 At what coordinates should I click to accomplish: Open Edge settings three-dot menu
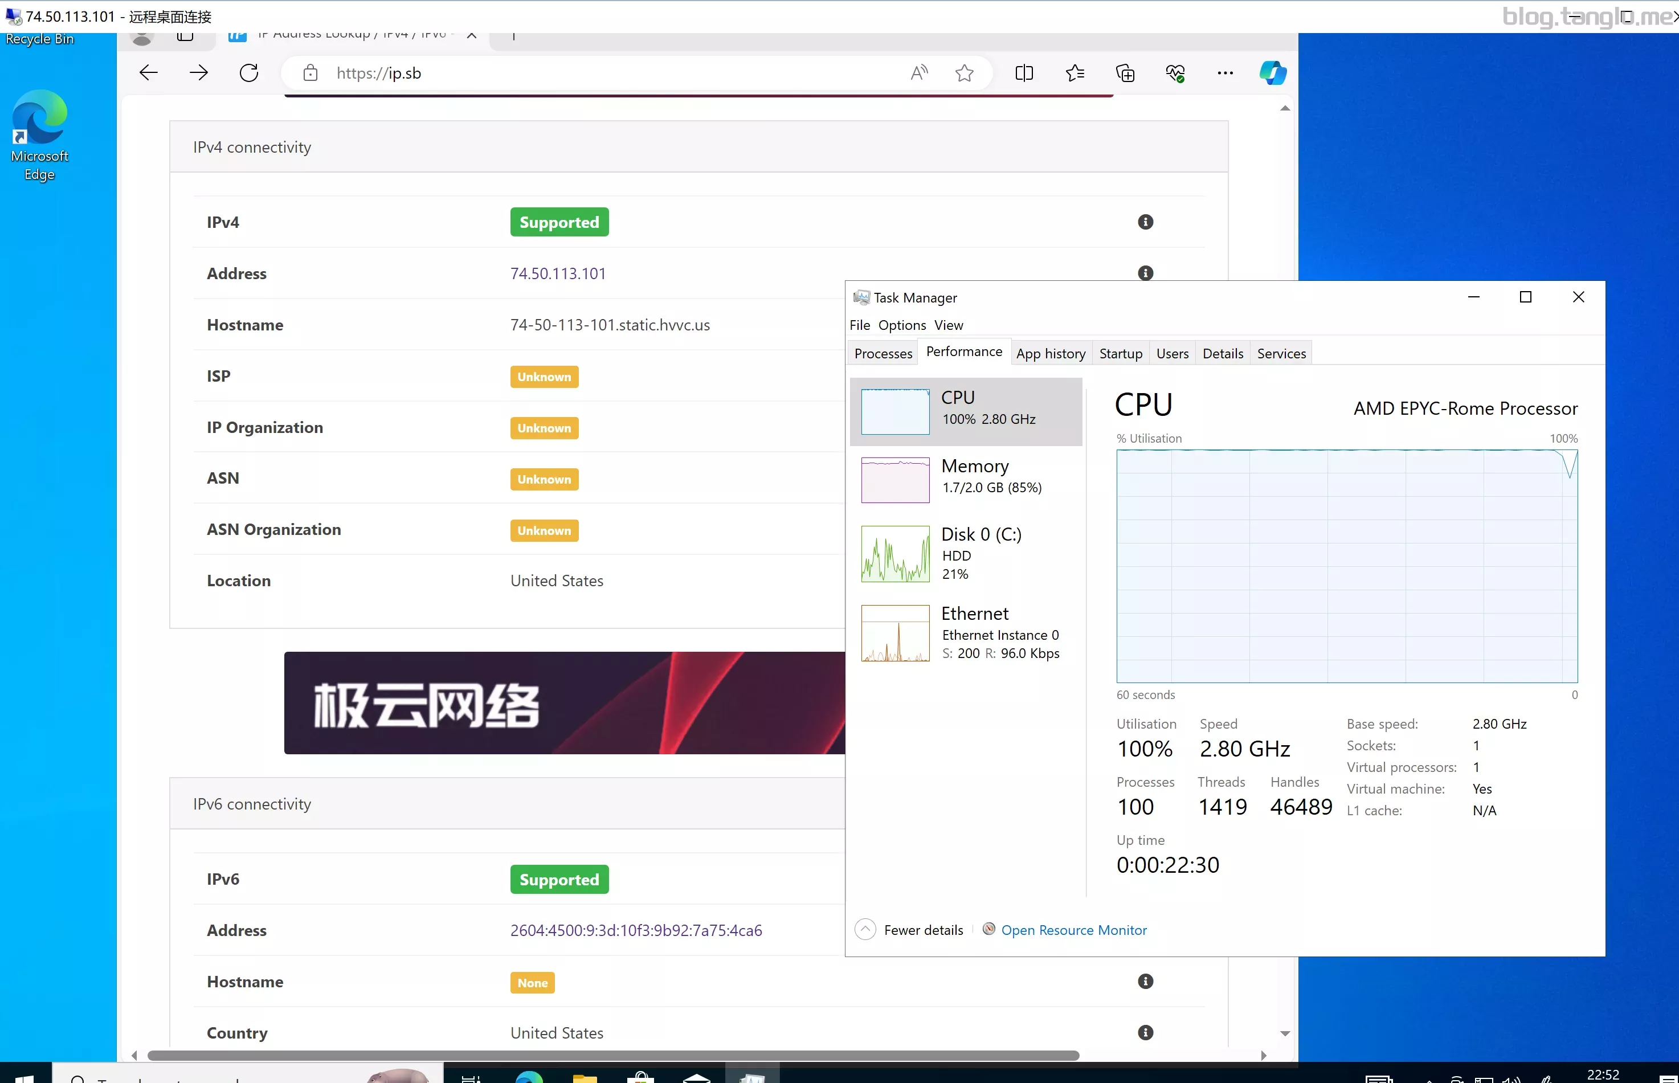click(1225, 73)
